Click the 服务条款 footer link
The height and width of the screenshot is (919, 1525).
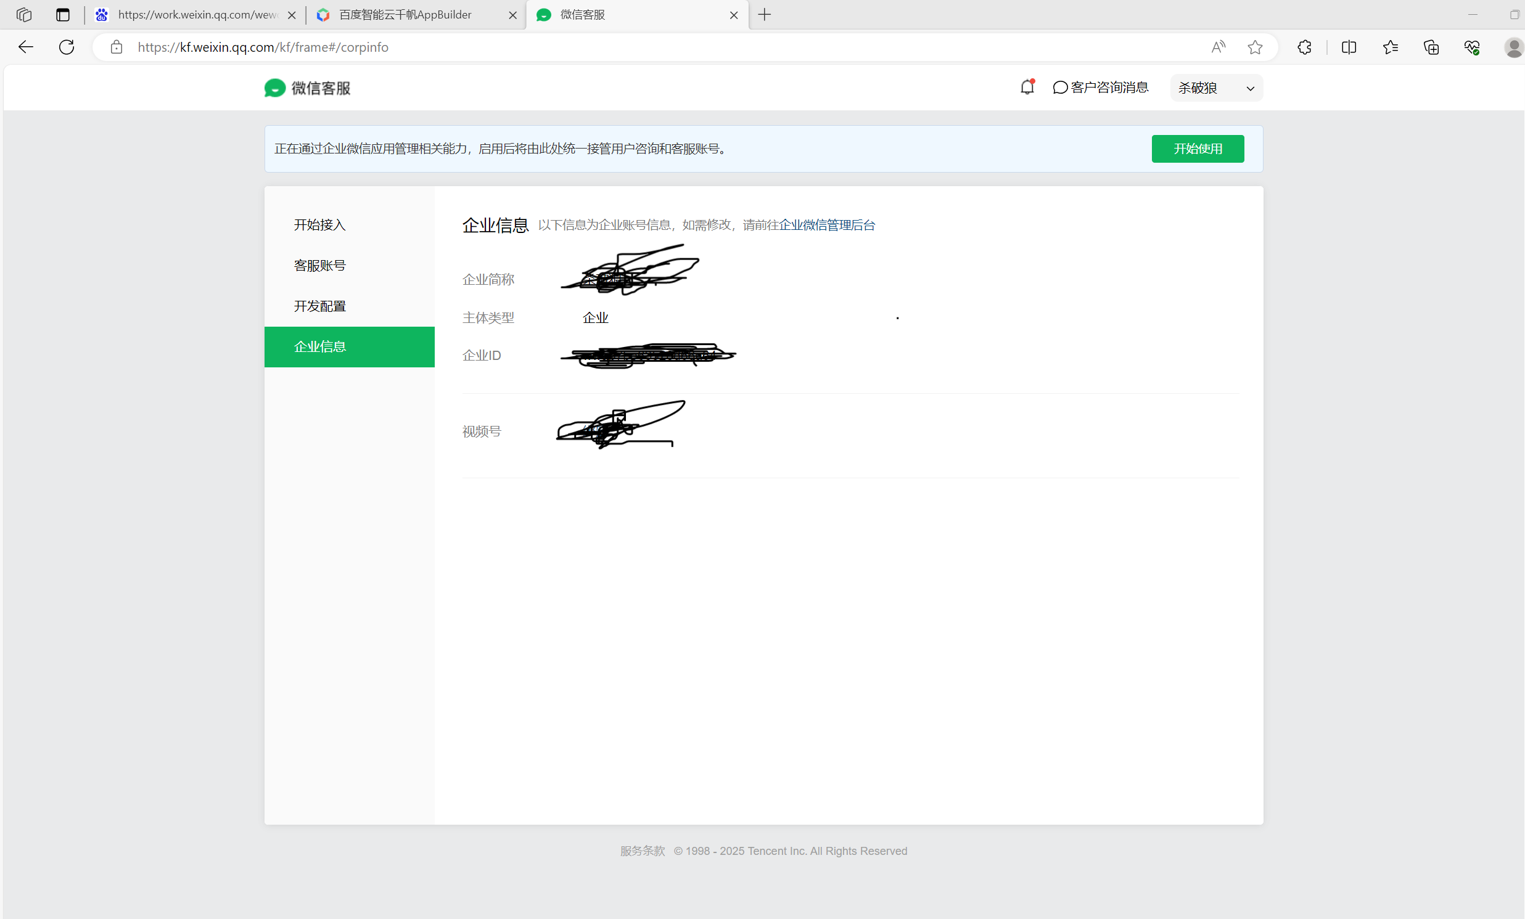coord(642,851)
